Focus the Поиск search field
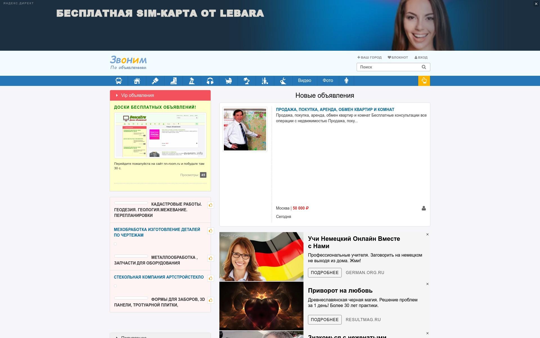Image resolution: width=540 pixels, height=338 pixels. pyautogui.click(x=393, y=67)
